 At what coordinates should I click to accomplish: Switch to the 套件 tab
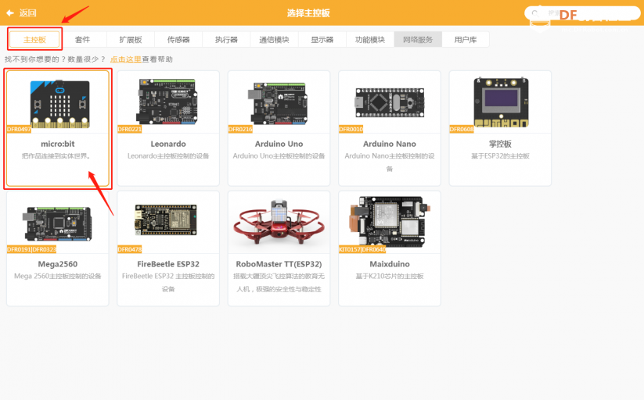82,40
